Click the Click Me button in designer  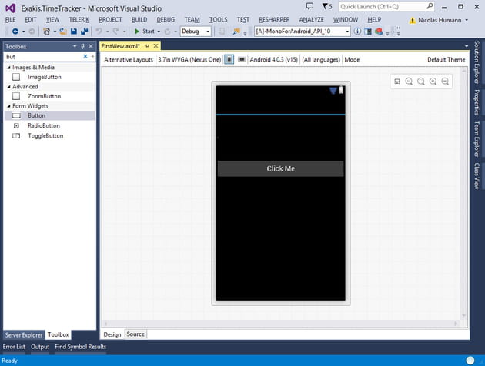coord(280,168)
